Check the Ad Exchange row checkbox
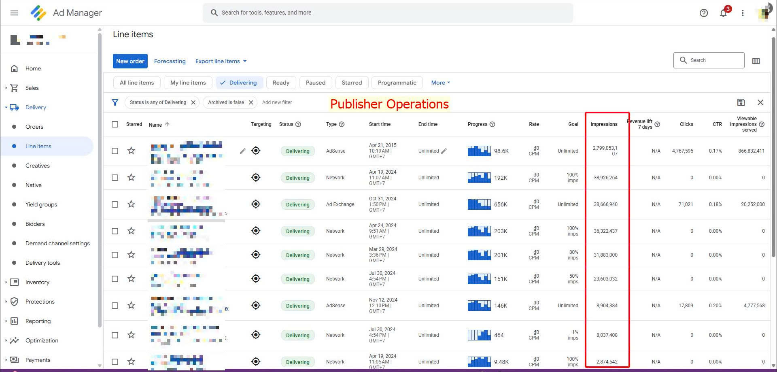 [115, 204]
